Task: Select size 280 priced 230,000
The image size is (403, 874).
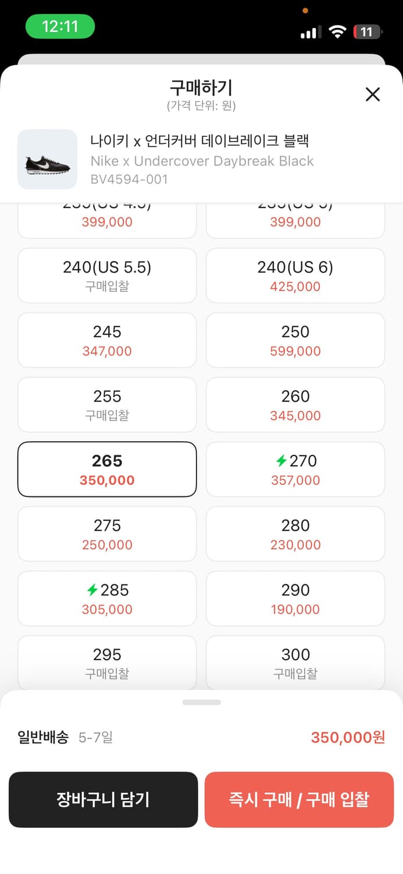Action: click(x=295, y=534)
